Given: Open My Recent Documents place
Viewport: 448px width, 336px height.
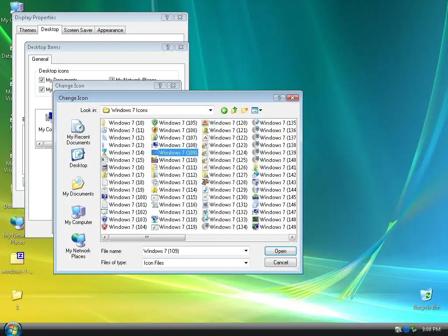Looking at the screenshot, I should click(x=78, y=132).
